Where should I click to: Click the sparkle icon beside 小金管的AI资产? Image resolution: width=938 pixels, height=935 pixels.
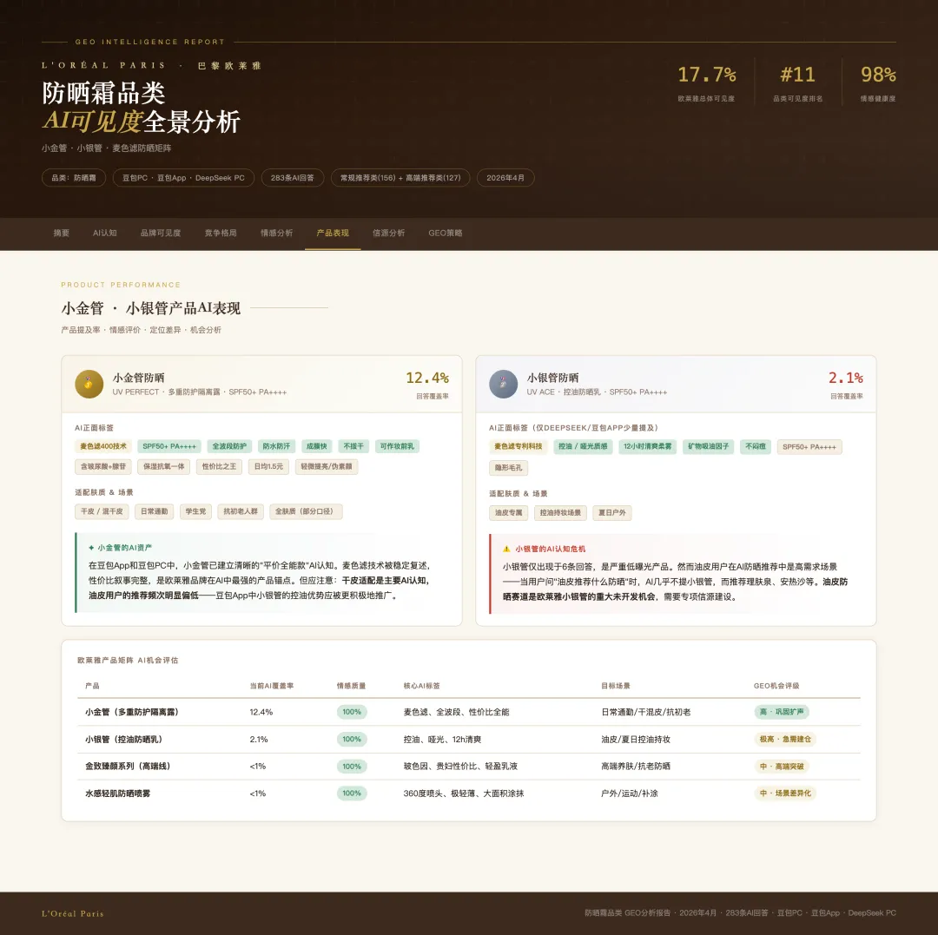[x=91, y=548]
